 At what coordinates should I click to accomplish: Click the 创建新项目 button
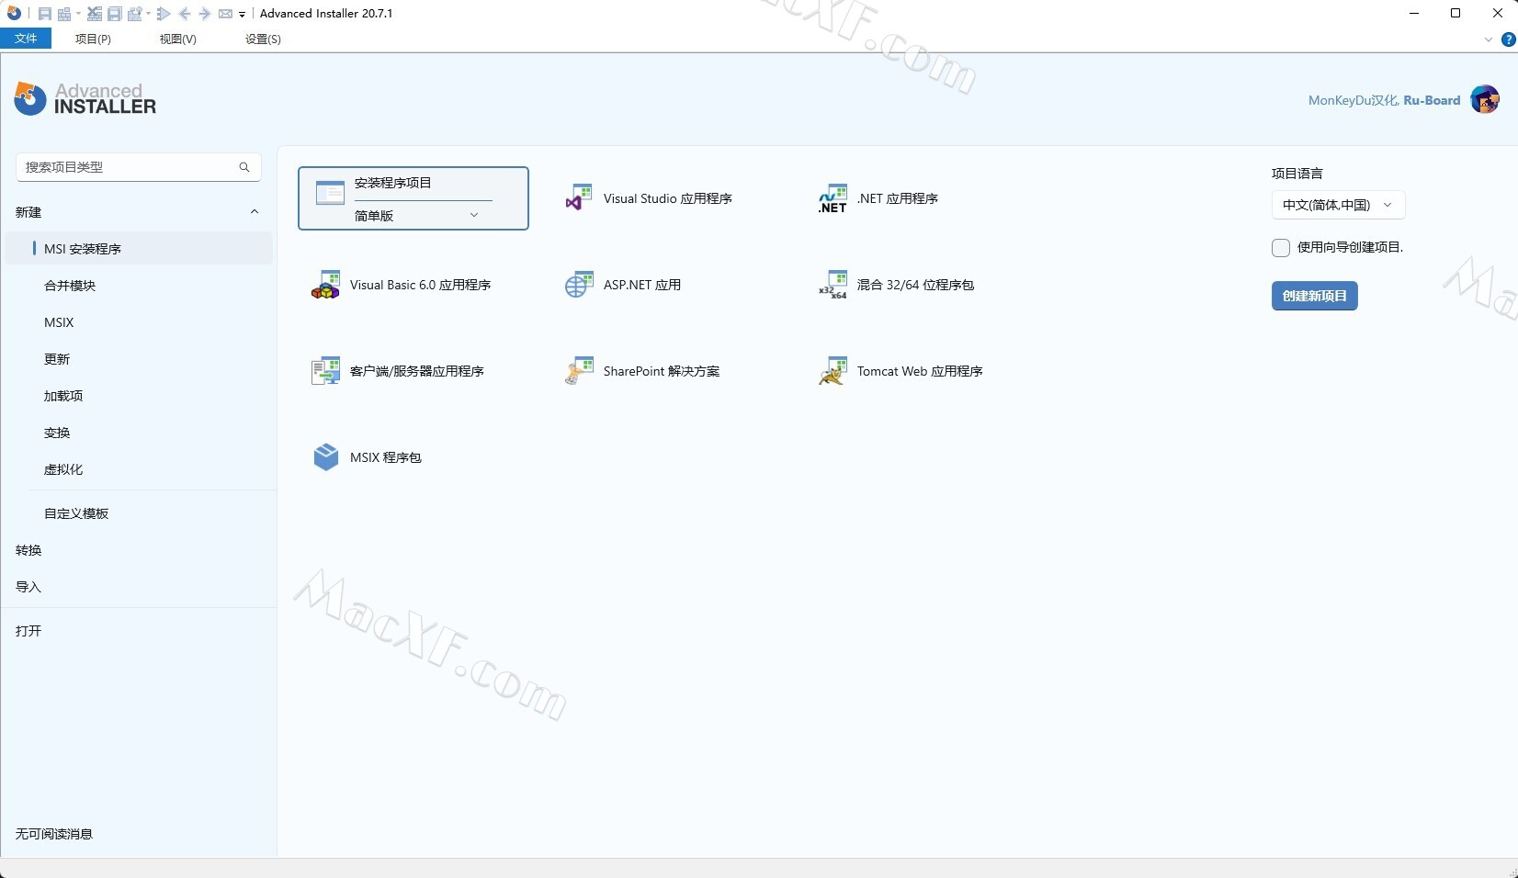coord(1314,296)
